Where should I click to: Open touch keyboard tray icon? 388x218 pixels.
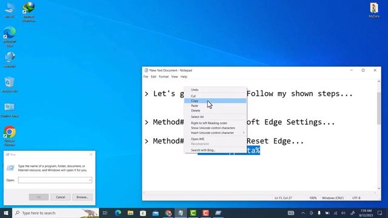pos(291,213)
